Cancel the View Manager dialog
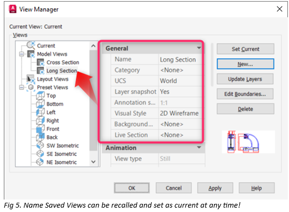This screenshot has width=289, height=212. click(x=174, y=188)
